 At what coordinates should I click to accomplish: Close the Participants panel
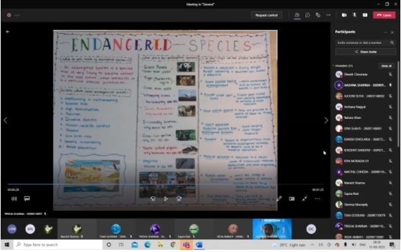[392, 33]
